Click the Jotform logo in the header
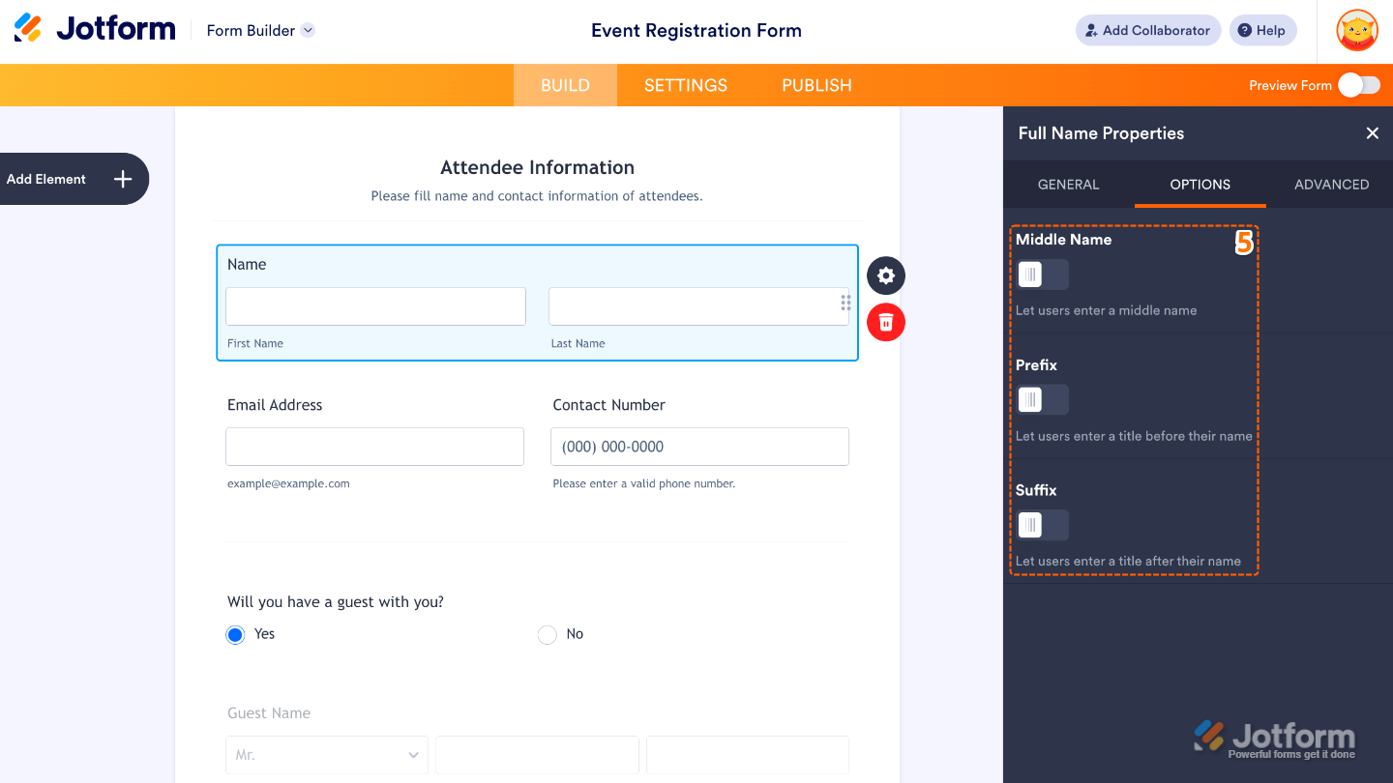The height and width of the screenshot is (783, 1393). pos(93,28)
